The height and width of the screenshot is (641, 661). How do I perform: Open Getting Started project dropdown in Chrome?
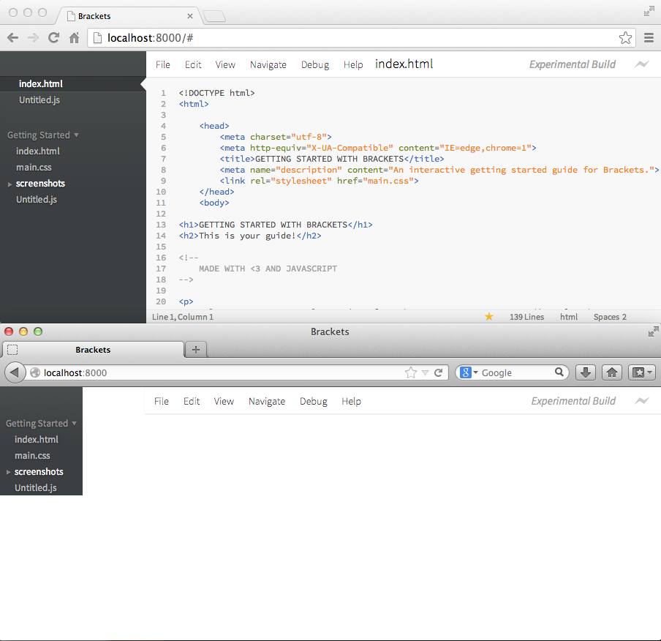pyautogui.click(x=43, y=135)
